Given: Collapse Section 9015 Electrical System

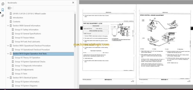Looking at the screenshot, I should click(x=8, y=78).
